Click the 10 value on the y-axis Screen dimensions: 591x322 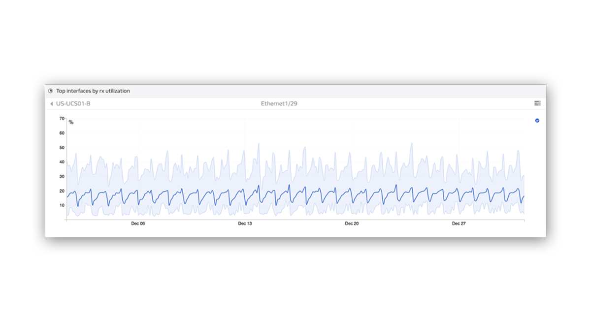(x=62, y=205)
